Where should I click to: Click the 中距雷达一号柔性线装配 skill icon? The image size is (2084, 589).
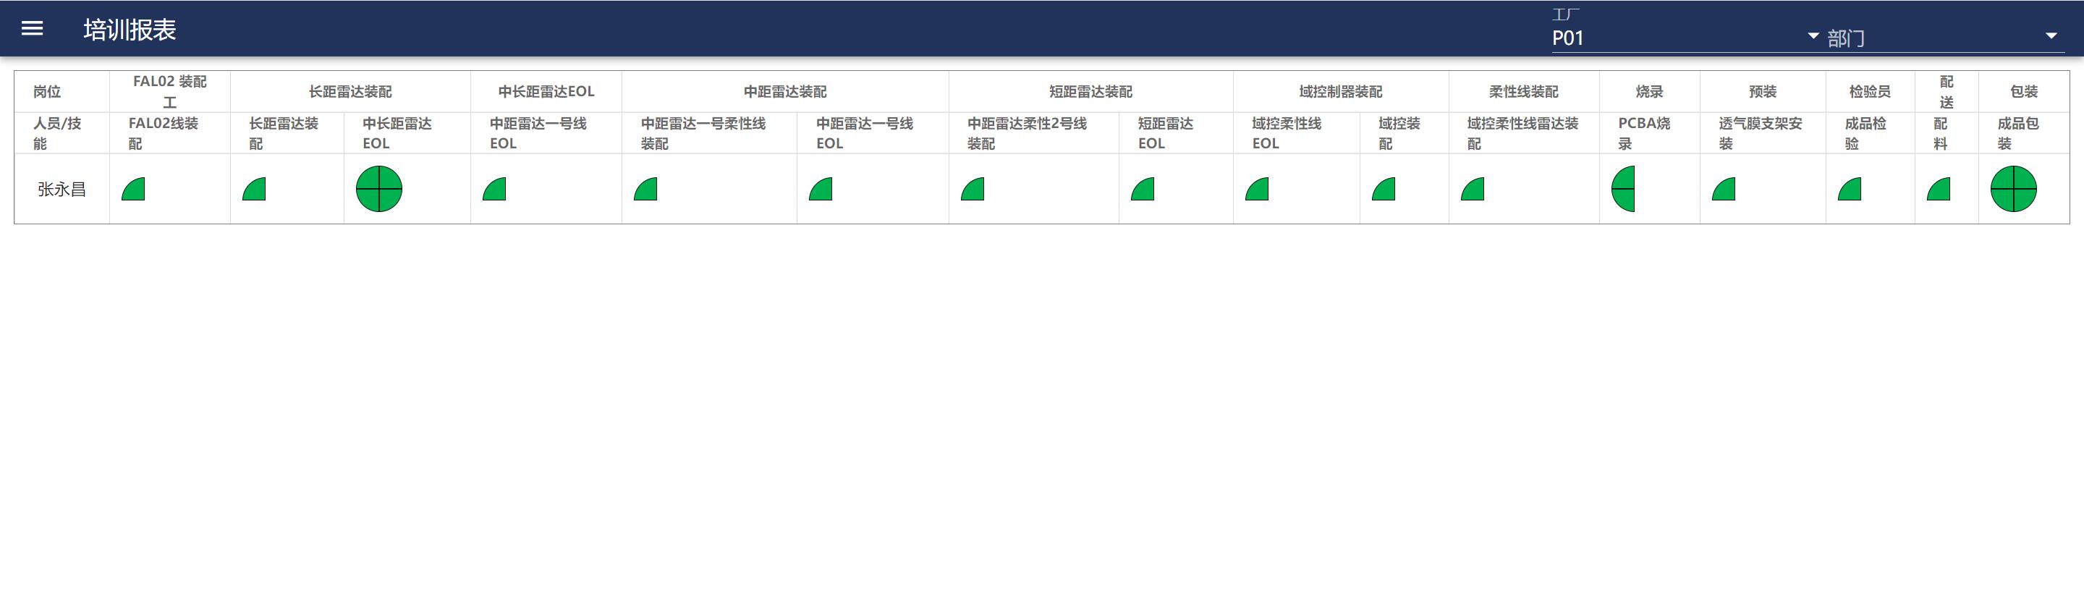pos(645,190)
